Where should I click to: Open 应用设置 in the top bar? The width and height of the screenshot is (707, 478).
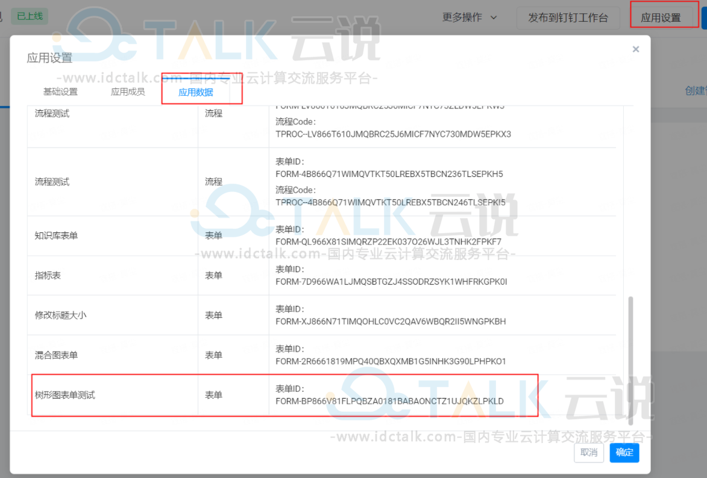(x=661, y=17)
